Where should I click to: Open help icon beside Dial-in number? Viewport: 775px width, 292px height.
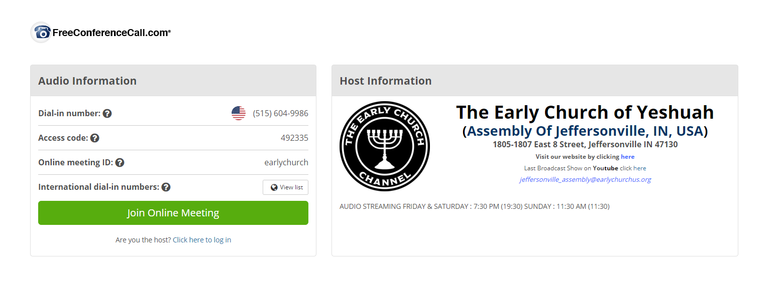tap(107, 114)
